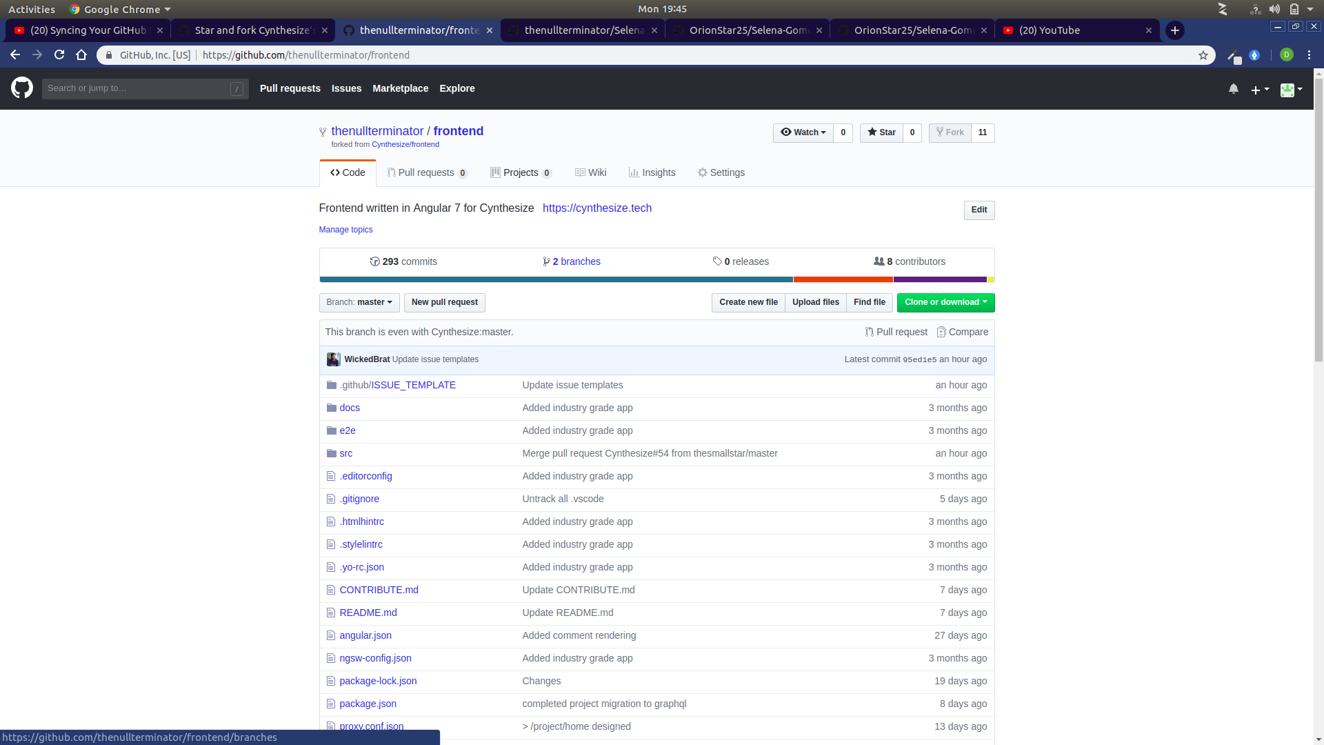This screenshot has height=745, width=1324.
Task: Expand the Clone or download menu
Action: [945, 302]
